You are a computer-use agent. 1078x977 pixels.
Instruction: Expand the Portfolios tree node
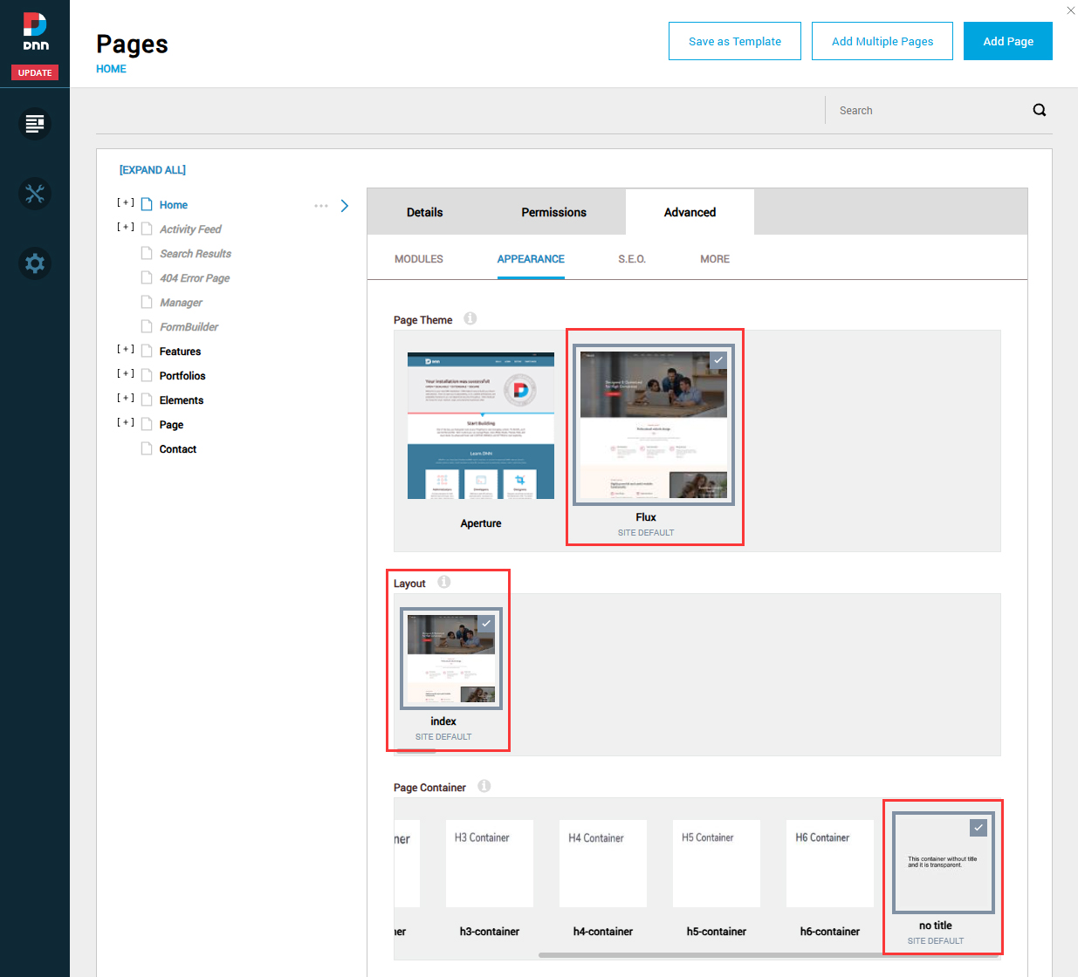point(126,373)
